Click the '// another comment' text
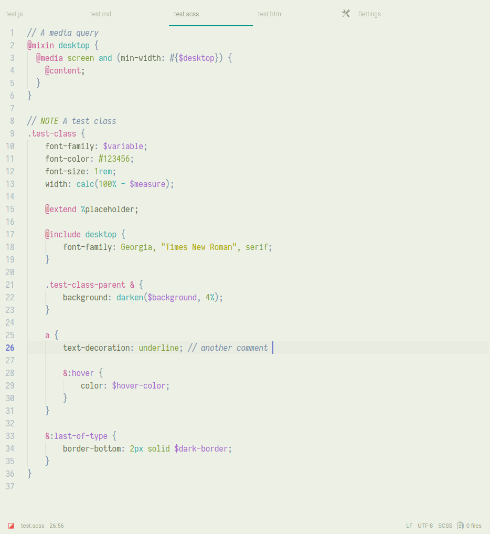The width and height of the screenshot is (490, 534). coord(228,348)
